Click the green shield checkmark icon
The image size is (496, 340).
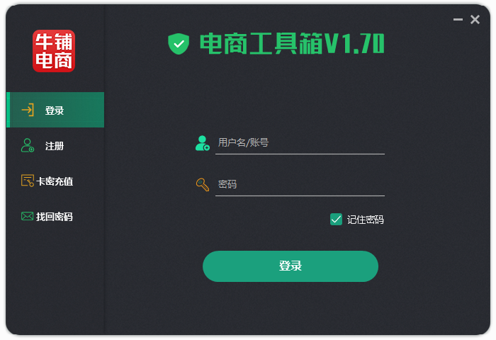179,44
